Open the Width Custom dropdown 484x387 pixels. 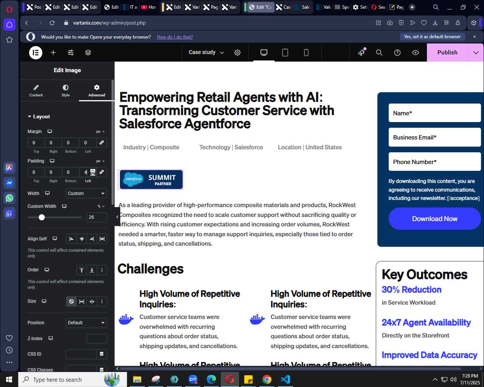tap(86, 193)
